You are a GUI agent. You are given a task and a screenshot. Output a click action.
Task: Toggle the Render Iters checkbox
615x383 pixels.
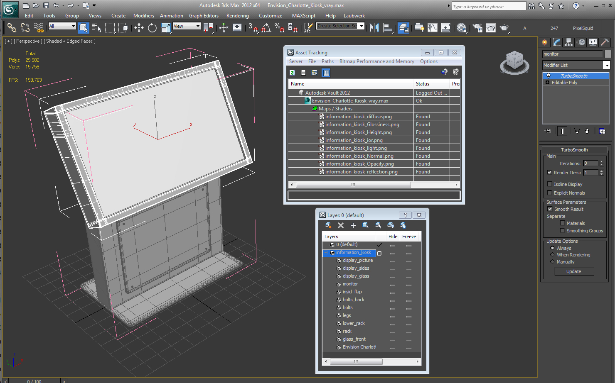tap(550, 173)
